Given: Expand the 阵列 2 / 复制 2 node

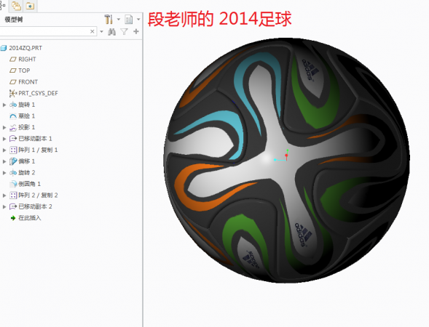Looking at the screenshot, I should tap(4, 195).
